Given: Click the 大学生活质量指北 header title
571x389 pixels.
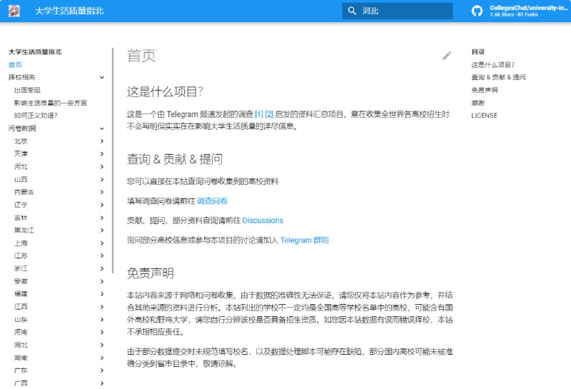Looking at the screenshot, I should point(69,11).
